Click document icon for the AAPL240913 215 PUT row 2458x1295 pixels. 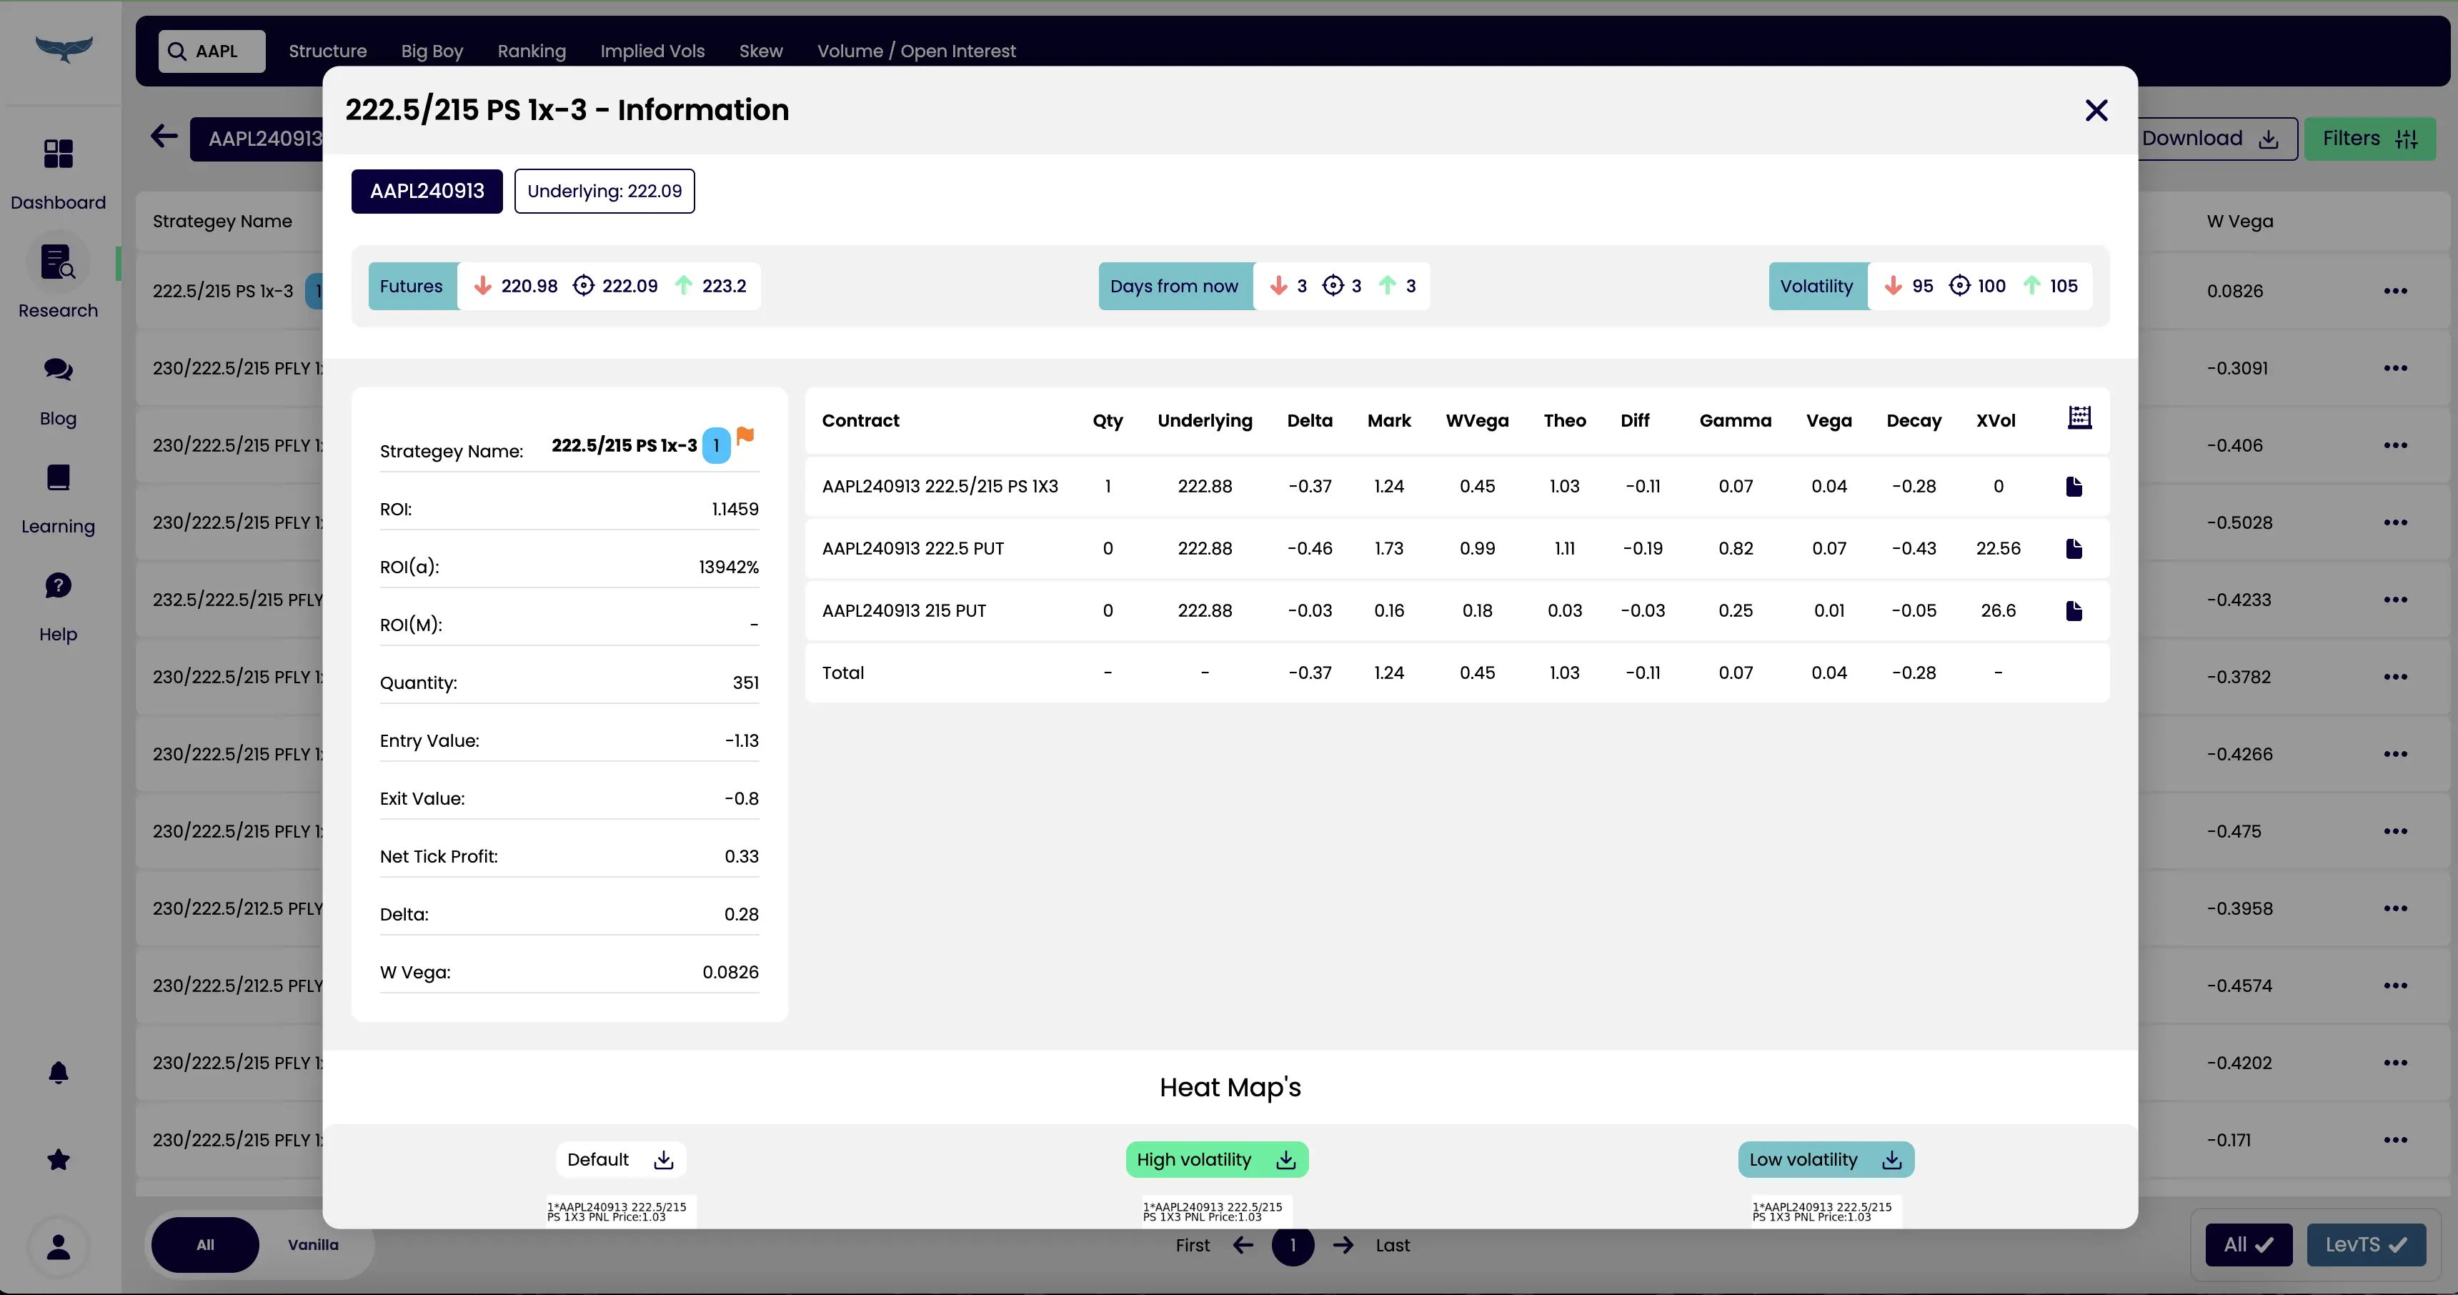point(2074,611)
